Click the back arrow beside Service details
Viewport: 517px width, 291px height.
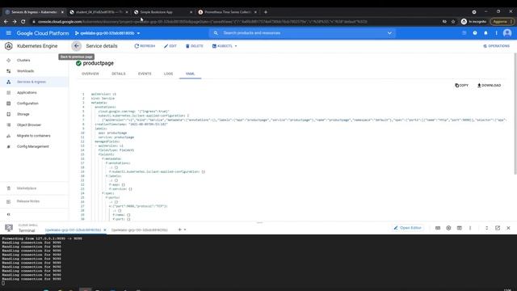(76, 46)
